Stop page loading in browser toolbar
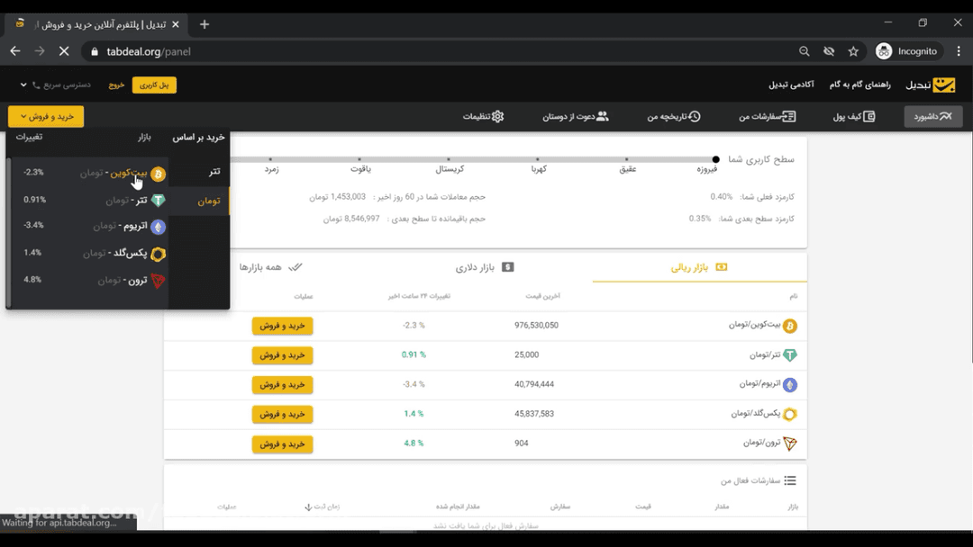973x547 pixels. [x=64, y=51]
